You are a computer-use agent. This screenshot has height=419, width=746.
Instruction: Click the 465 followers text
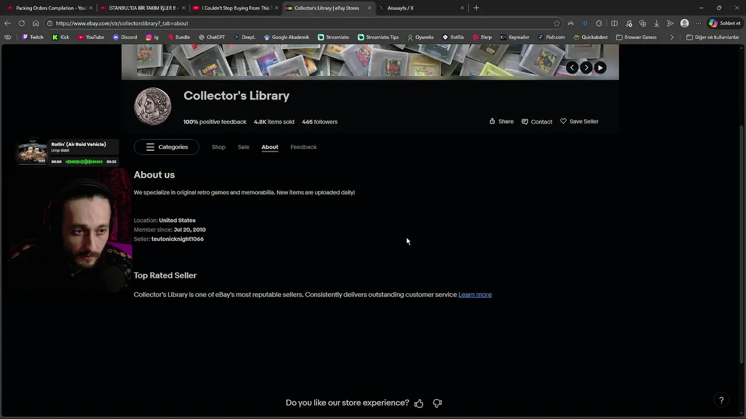coord(319,122)
